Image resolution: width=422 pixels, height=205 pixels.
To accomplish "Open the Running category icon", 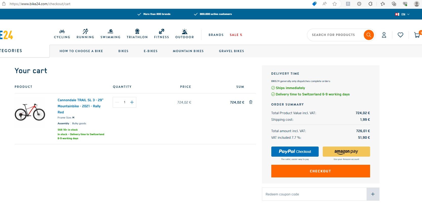I will point(85,31).
